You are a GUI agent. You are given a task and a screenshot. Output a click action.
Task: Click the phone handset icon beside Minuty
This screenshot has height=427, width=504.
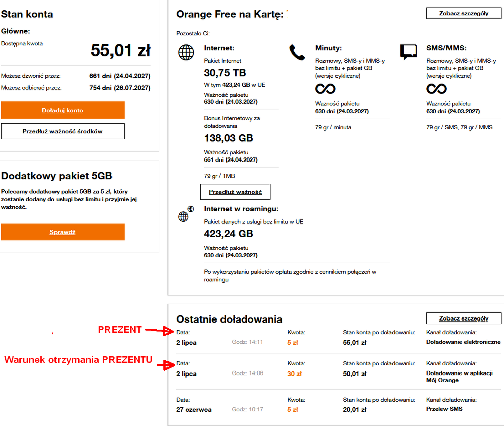click(x=296, y=51)
